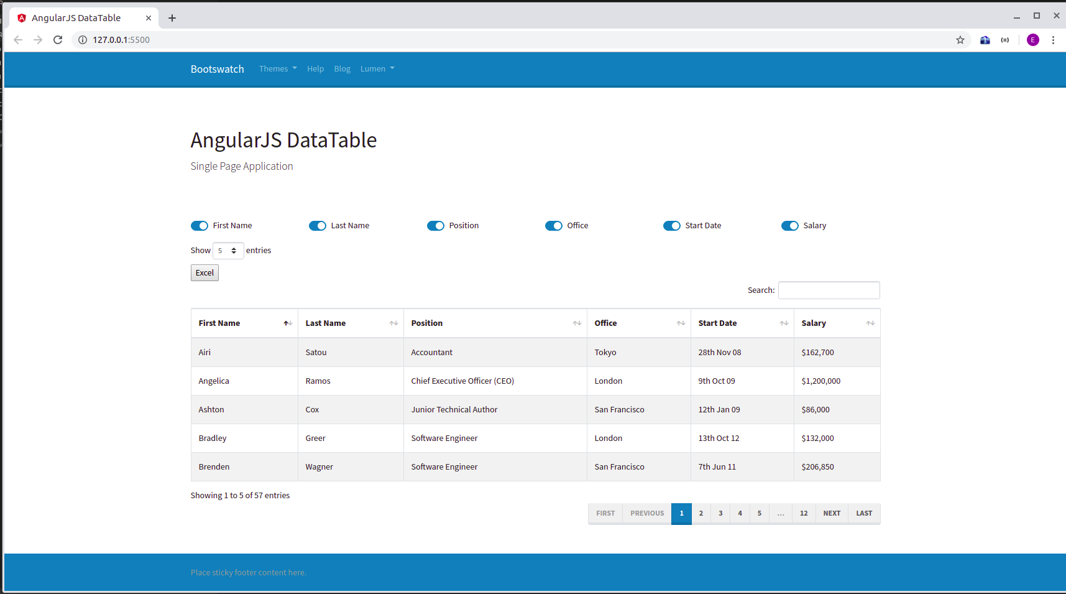This screenshot has width=1066, height=594.
Task: Focus the Search input field
Action: point(829,290)
